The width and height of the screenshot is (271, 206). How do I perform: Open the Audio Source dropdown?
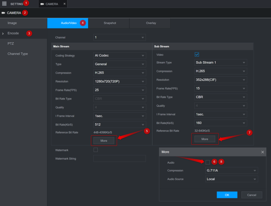pos(231,179)
